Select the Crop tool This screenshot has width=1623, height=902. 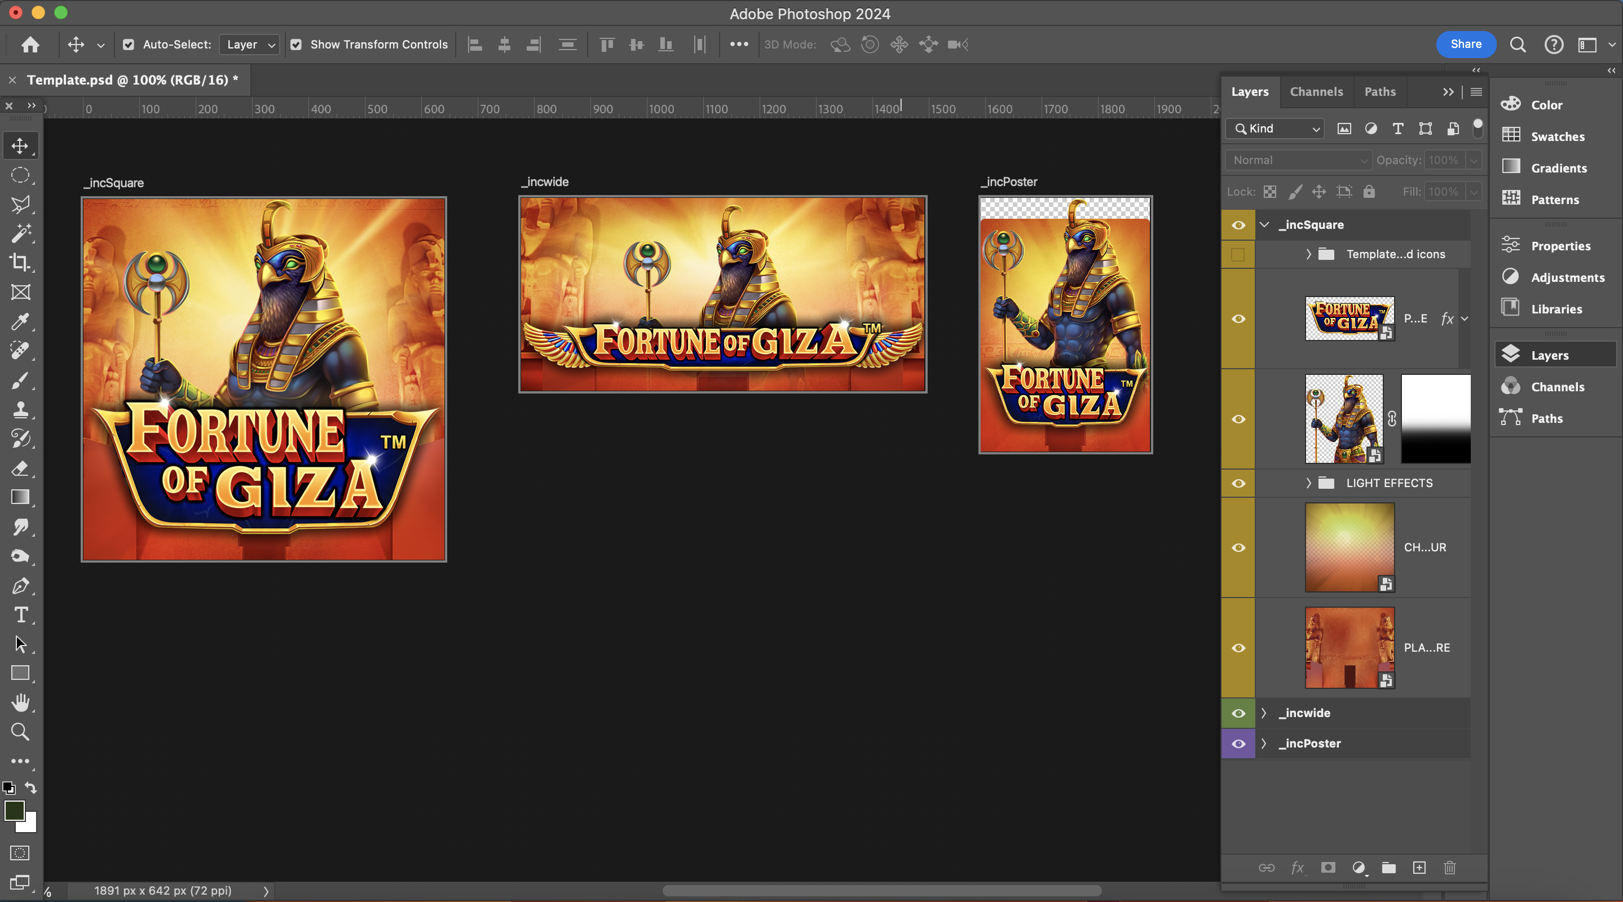(x=20, y=263)
